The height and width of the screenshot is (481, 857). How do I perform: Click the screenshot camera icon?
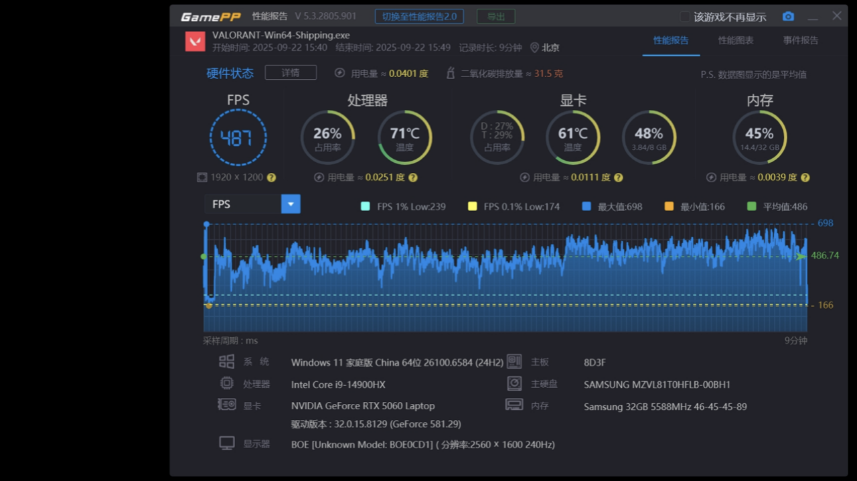pos(788,16)
